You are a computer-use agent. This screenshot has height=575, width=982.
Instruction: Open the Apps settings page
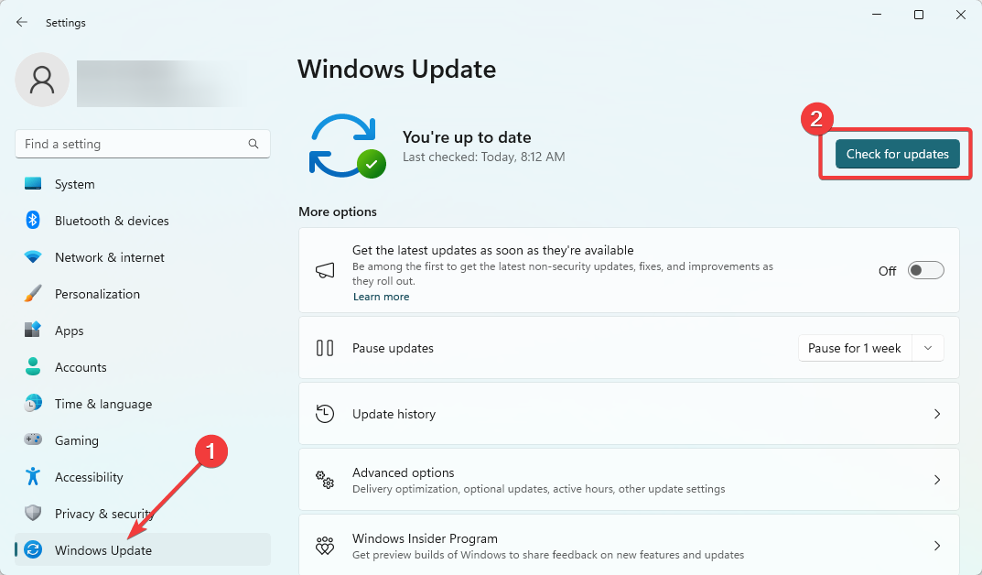143,331
